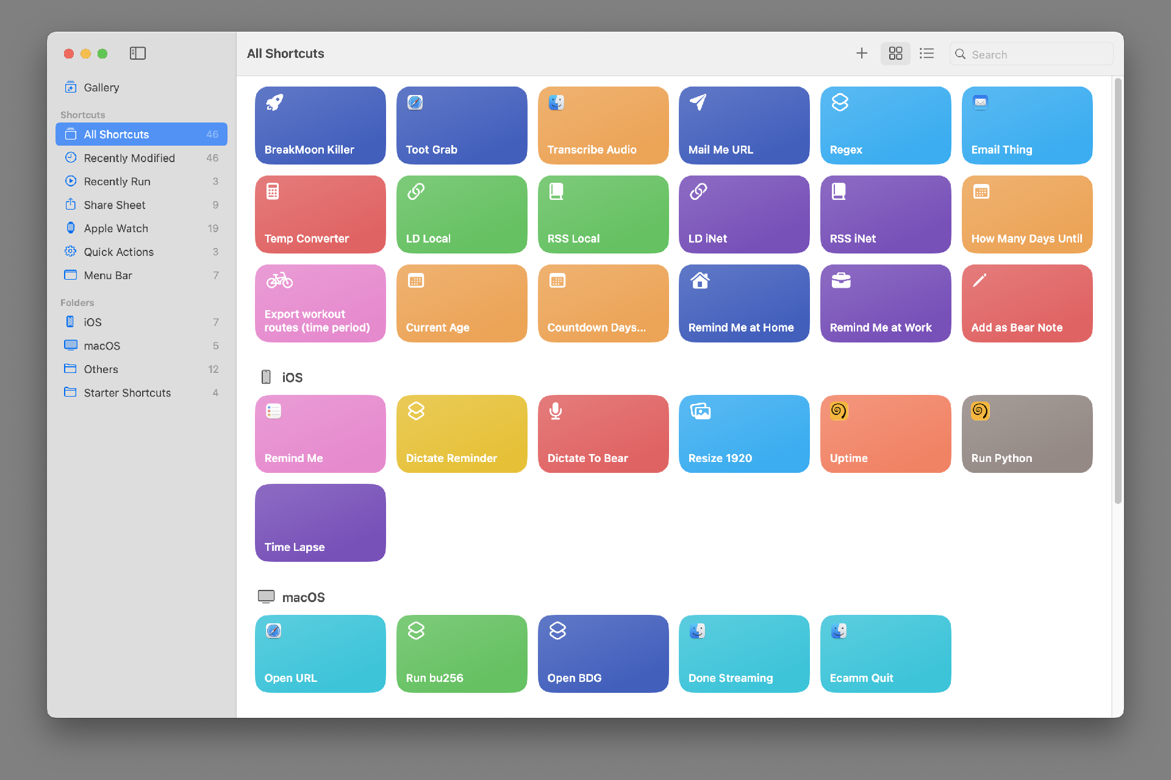Create a new shortcut with the plus button

(861, 53)
